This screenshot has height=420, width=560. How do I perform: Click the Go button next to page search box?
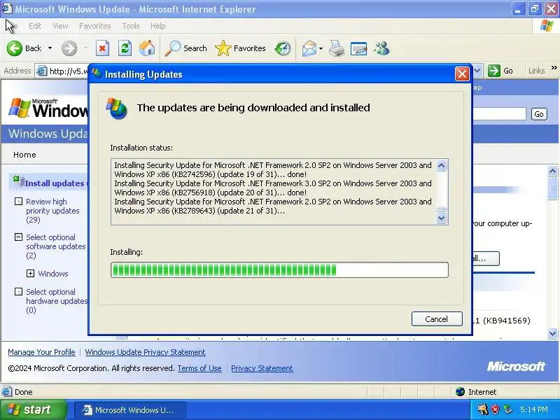point(539,114)
